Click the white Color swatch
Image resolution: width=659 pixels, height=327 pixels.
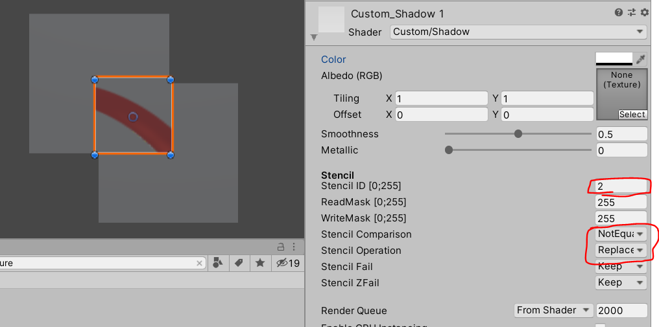click(614, 59)
